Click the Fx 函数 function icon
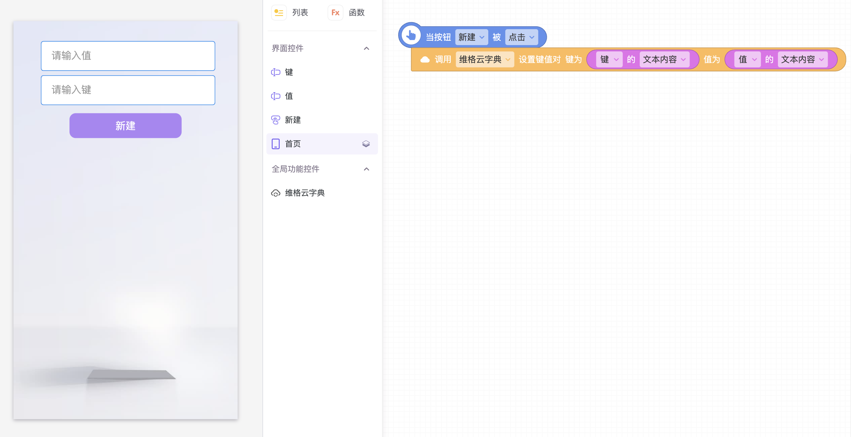The width and height of the screenshot is (851, 437). click(335, 13)
